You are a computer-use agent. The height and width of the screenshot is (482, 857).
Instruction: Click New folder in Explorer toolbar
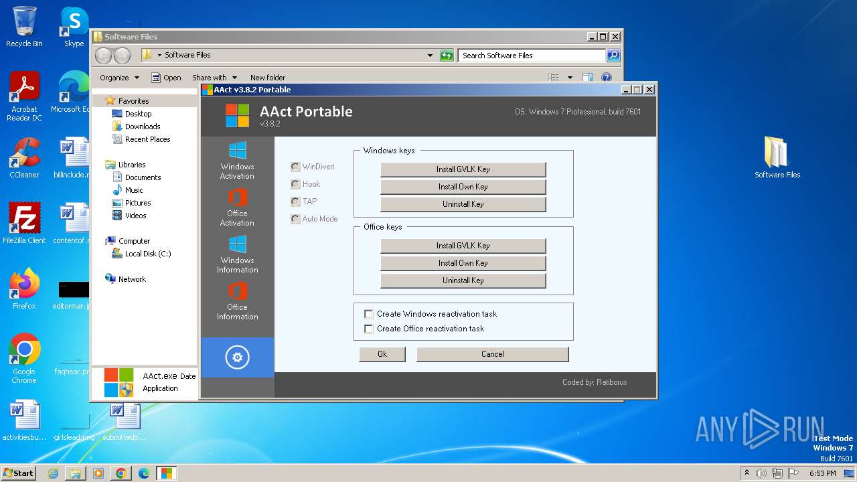tap(268, 78)
